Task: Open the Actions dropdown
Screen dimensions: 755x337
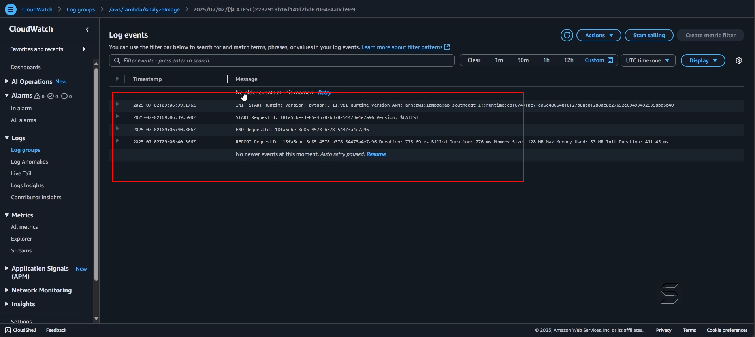Action: [x=599, y=35]
